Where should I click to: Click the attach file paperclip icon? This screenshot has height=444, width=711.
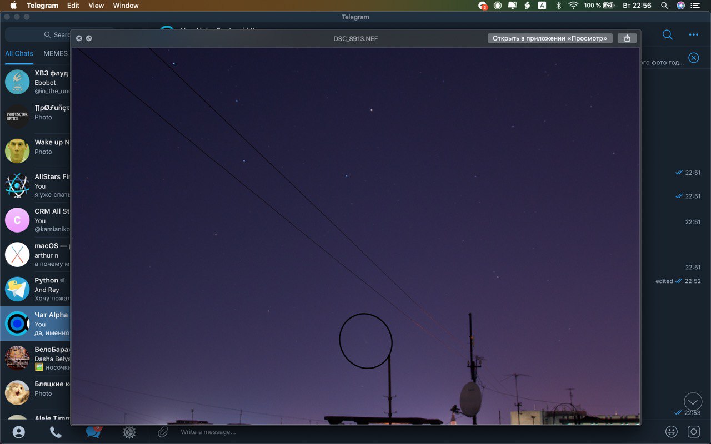click(163, 431)
